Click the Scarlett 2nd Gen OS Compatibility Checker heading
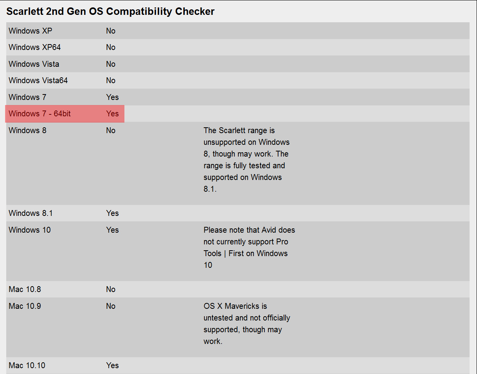Viewport: 477px width, 374px height. [x=110, y=11]
